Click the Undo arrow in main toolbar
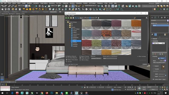This screenshot has height=95, width=169. pyautogui.click(x=2, y=6)
